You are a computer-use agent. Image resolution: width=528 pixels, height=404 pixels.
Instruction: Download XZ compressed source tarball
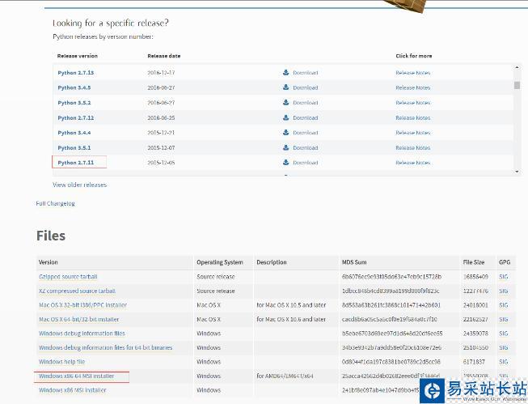point(77,291)
